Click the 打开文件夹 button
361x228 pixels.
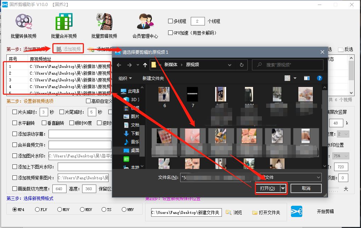click(266, 212)
